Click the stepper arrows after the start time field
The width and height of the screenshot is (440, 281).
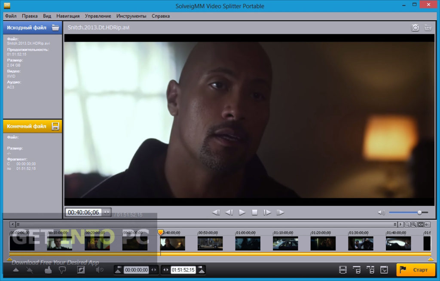point(154,270)
